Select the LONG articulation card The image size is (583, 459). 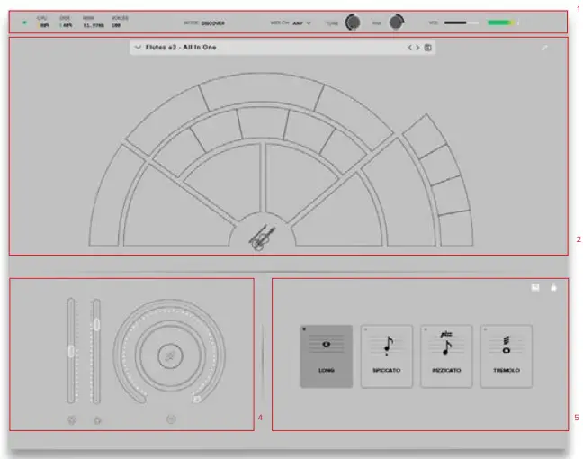(326, 356)
